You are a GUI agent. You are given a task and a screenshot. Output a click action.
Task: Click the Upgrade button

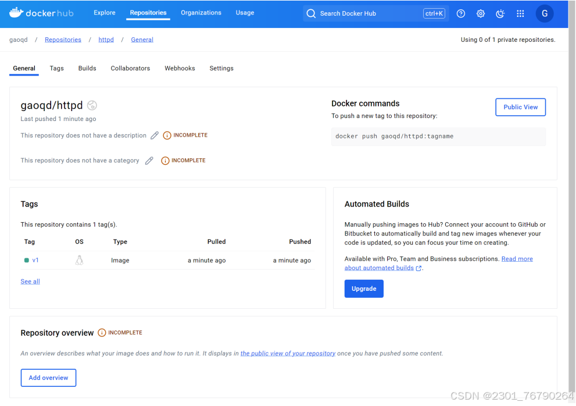[x=364, y=289]
